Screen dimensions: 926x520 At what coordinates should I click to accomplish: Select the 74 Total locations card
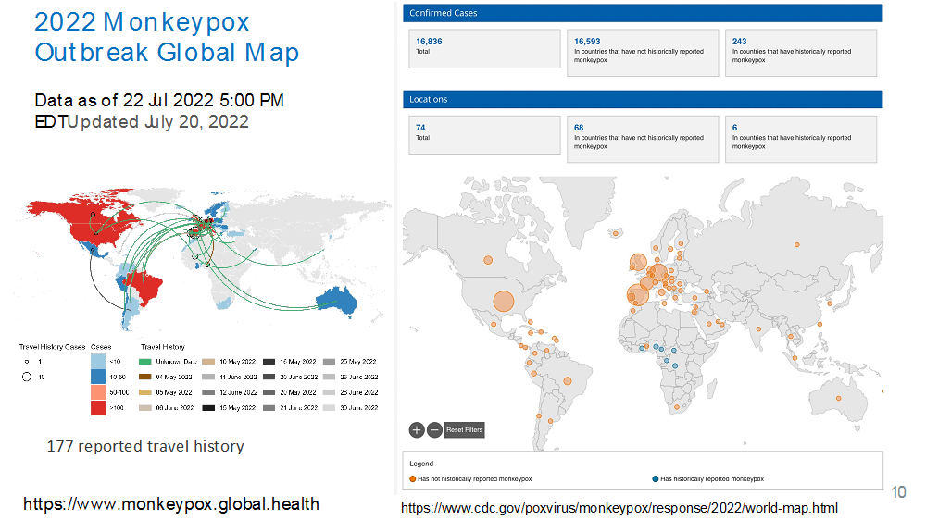point(484,134)
